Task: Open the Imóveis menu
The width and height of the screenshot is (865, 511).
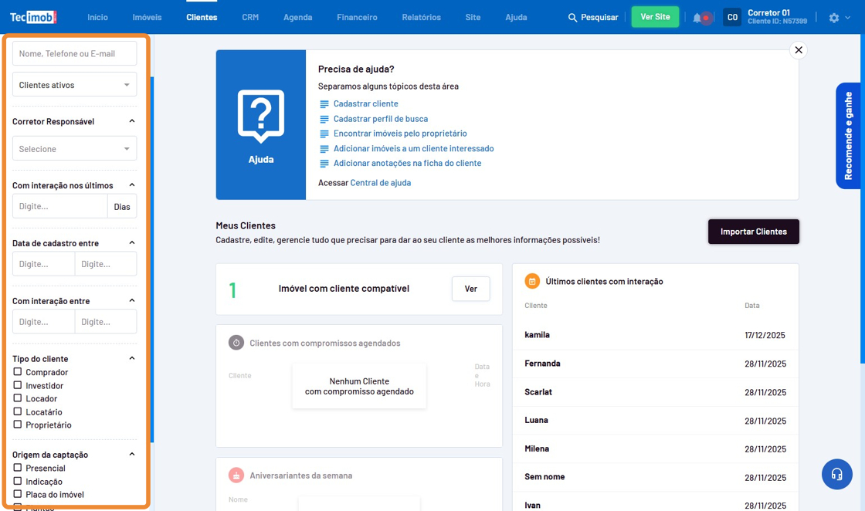Action: tap(147, 17)
